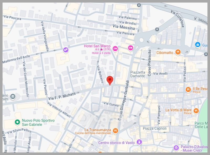Click the Via Messina street label
The height and width of the screenshot is (155, 210).
[124, 27]
